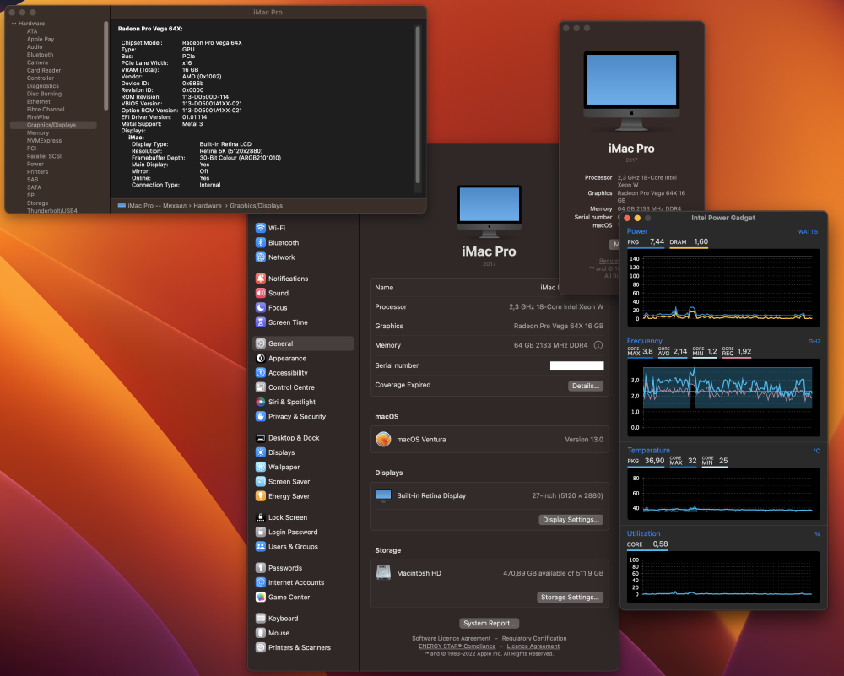Click Macintosh HD drive icon
Viewport: 844px width, 676px height.
383,573
